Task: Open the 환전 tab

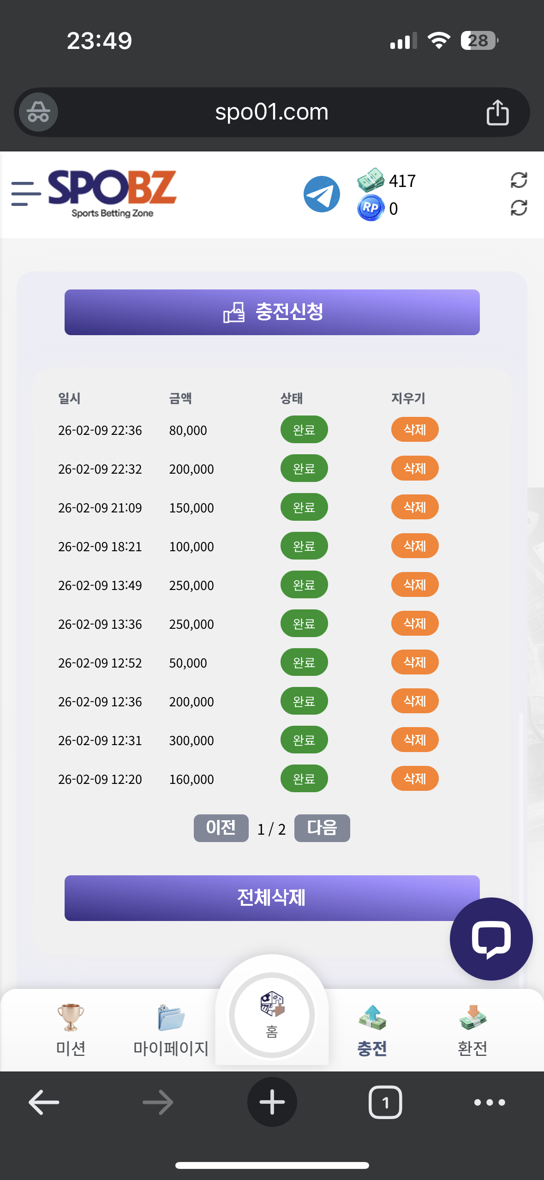Action: 472,1029
